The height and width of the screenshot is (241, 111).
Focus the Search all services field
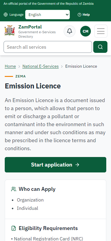[x=48, y=47]
